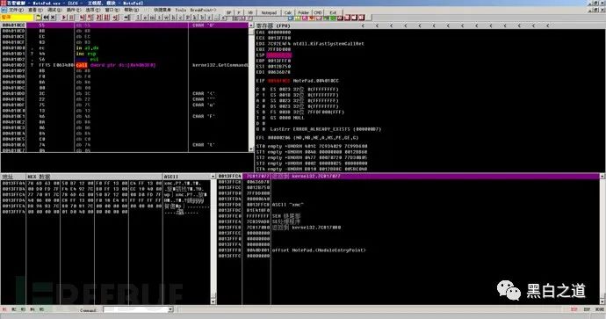Click the first dark red icon in toolbar

pyautogui.click(x=340, y=18)
